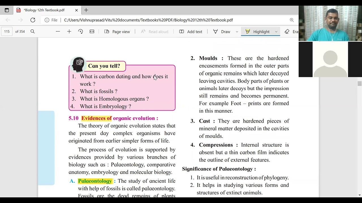Click the 'Can you tell?' heading
362x203 pixels.
[x=104, y=66]
